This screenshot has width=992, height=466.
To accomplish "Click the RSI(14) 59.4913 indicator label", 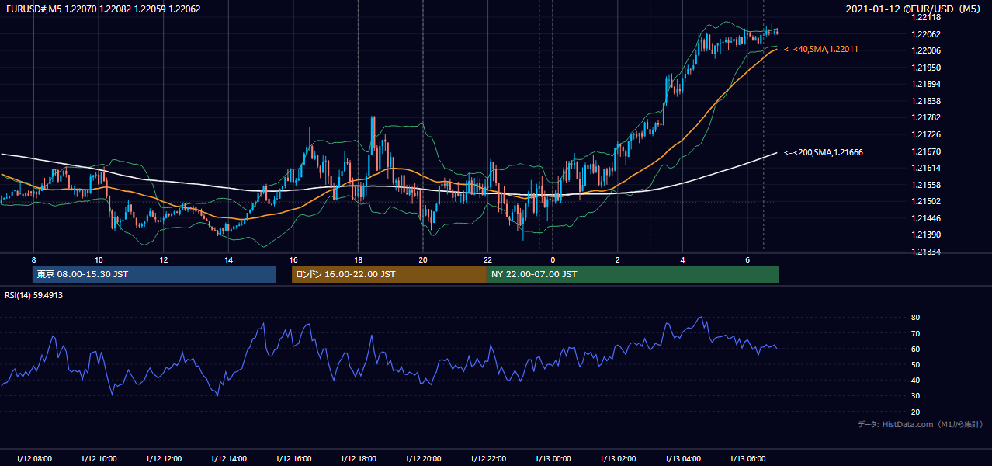I will click(x=34, y=295).
